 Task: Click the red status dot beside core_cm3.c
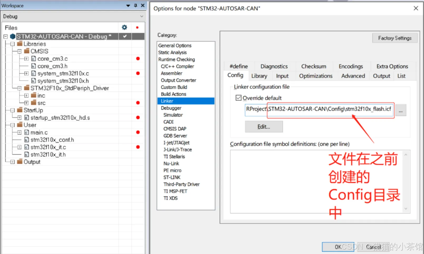[x=138, y=58]
